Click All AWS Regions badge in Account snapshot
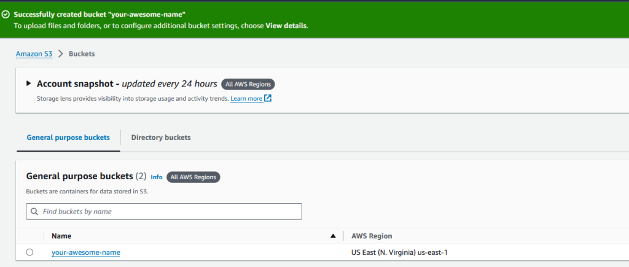 tap(248, 84)
